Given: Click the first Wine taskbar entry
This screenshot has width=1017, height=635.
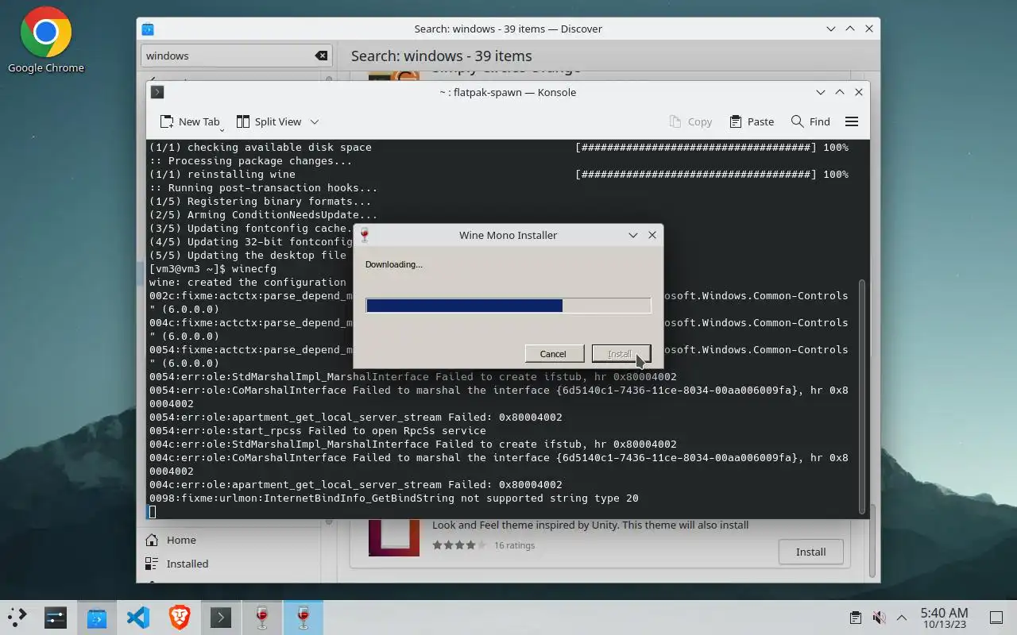Looking at the screenshot, I should click(x=262, y=618).
